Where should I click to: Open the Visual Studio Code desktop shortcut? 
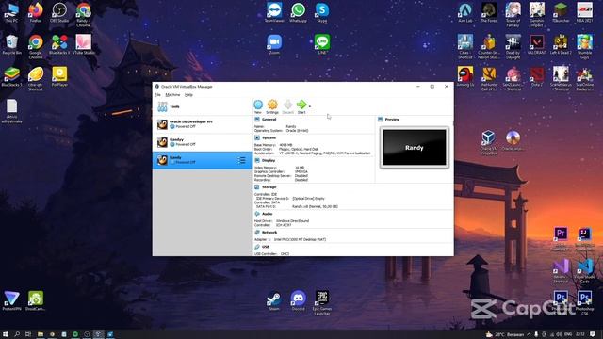pos(584,271)
